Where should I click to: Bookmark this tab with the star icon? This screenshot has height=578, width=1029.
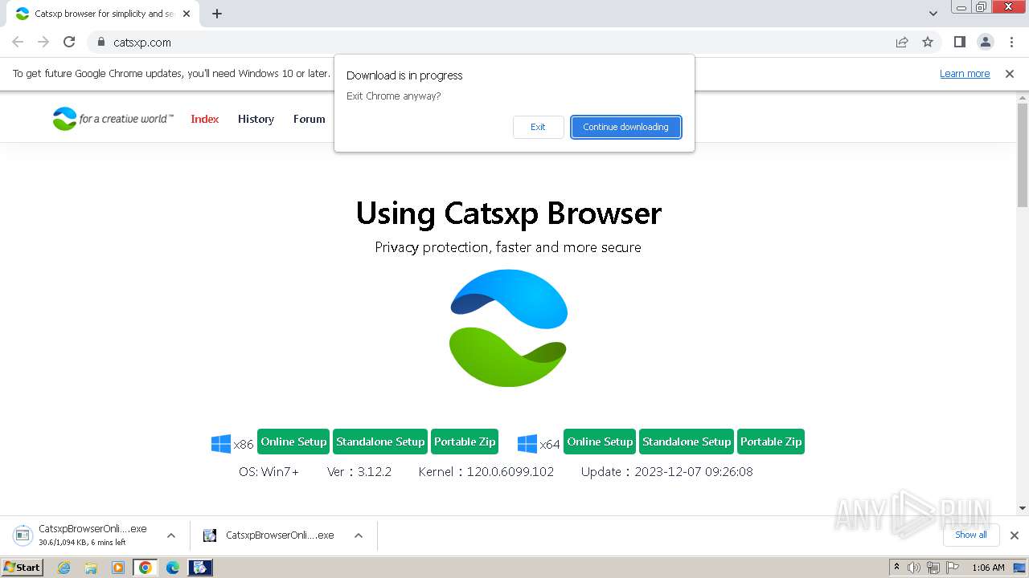pyautogui.click(x=928, y=42)
